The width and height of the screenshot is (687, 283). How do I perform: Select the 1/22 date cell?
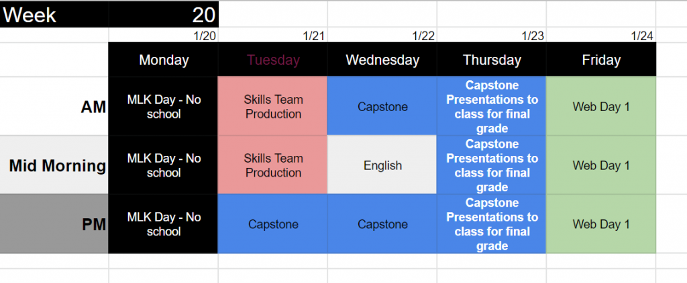click(382, 35)
